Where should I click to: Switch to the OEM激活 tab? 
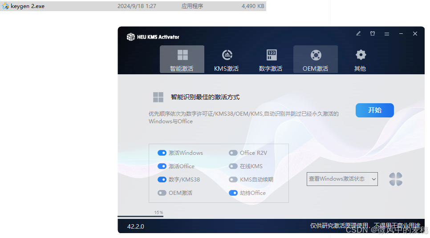pos(315,59)
